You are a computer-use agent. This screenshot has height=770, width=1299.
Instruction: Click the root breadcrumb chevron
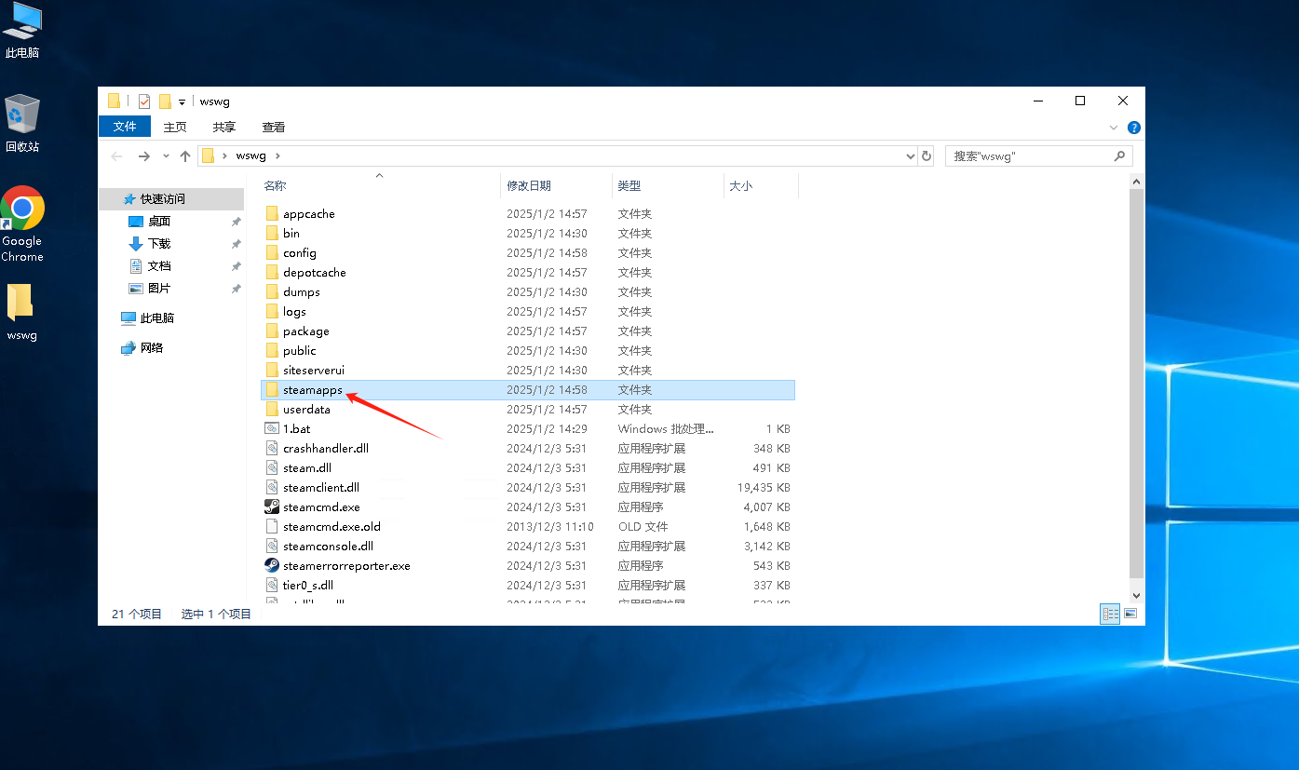click(x=224, y=156)
